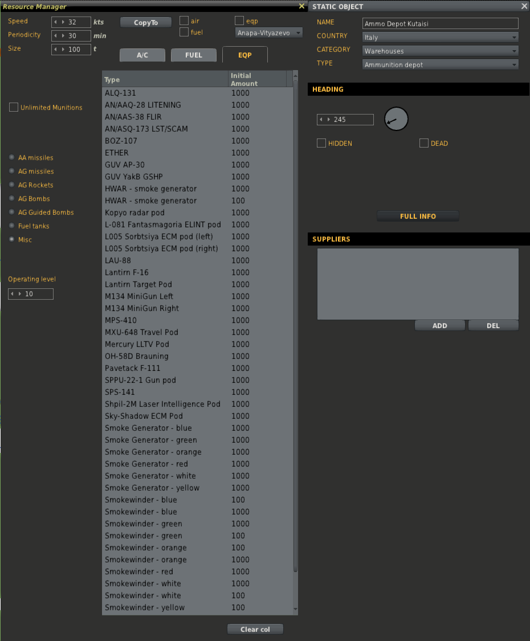This screenshot has width=530, height=641.
Task: Decrease heading value with left arrow
Action: point(321,120)
